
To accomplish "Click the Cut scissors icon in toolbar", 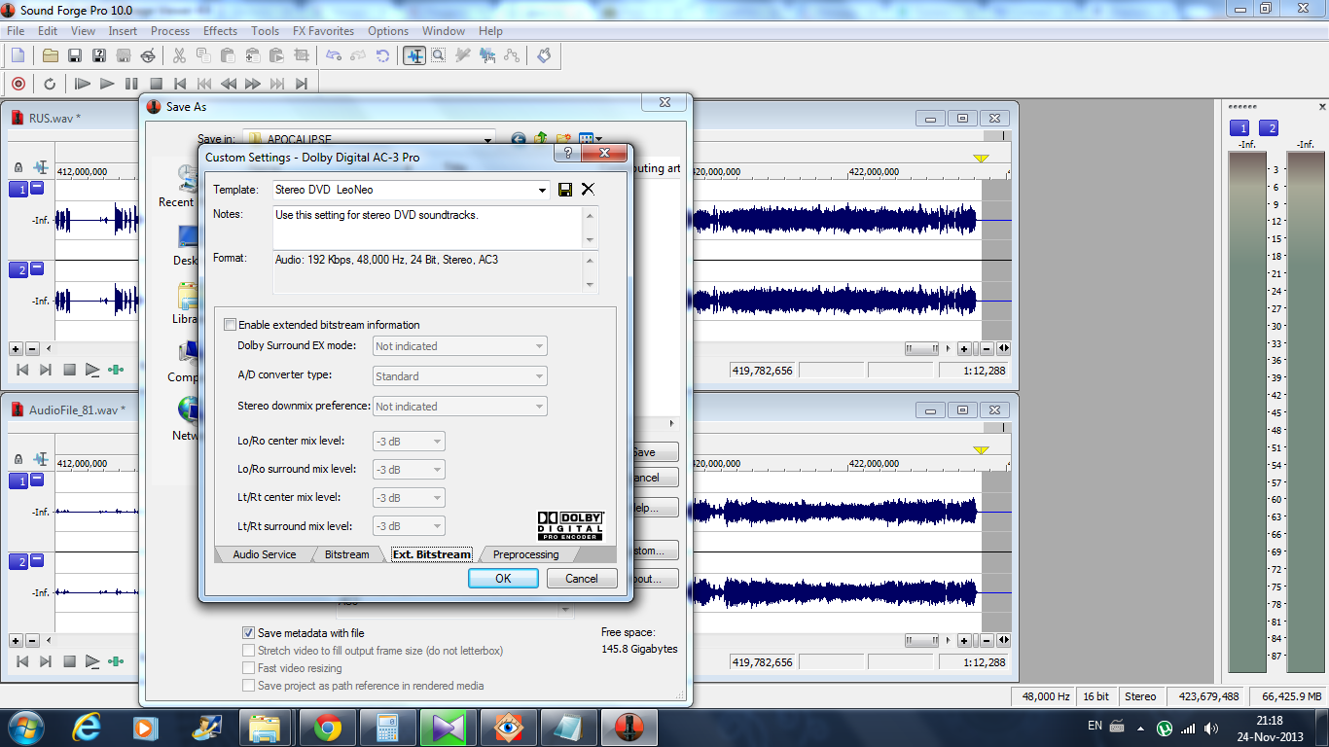I will click(x=181, y=55).
